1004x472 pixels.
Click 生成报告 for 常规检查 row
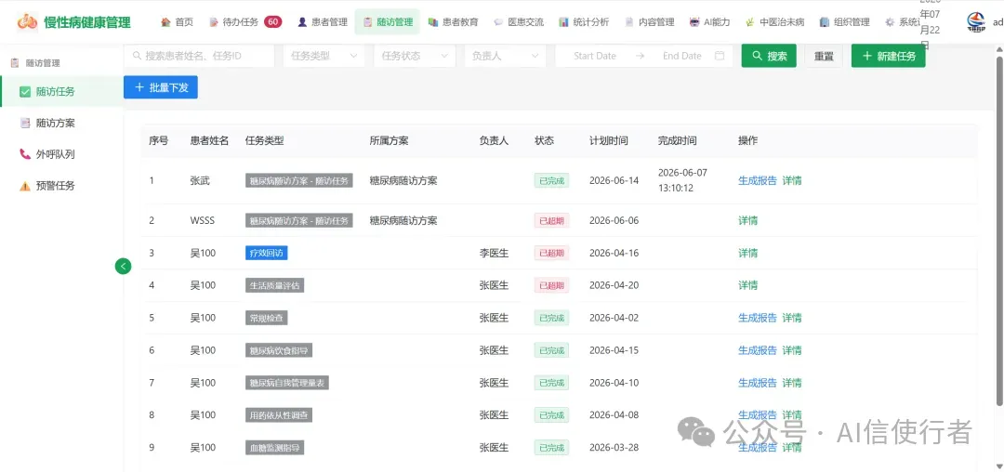pyautogui.click(x=758, y=318)
